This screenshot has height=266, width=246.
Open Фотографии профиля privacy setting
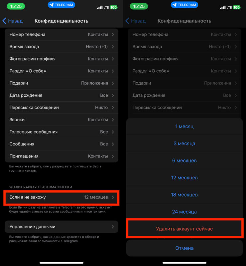(61, 59)
